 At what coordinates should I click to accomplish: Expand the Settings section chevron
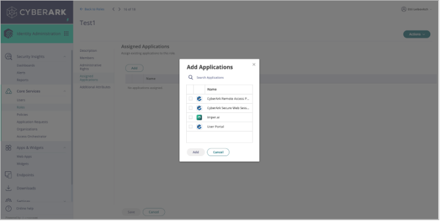tap(65, 201)
